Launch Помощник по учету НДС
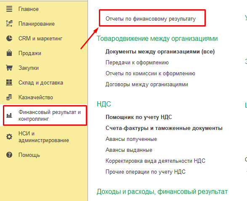The height and width of the screenshot is (201, 247). (x=138, y=117)
